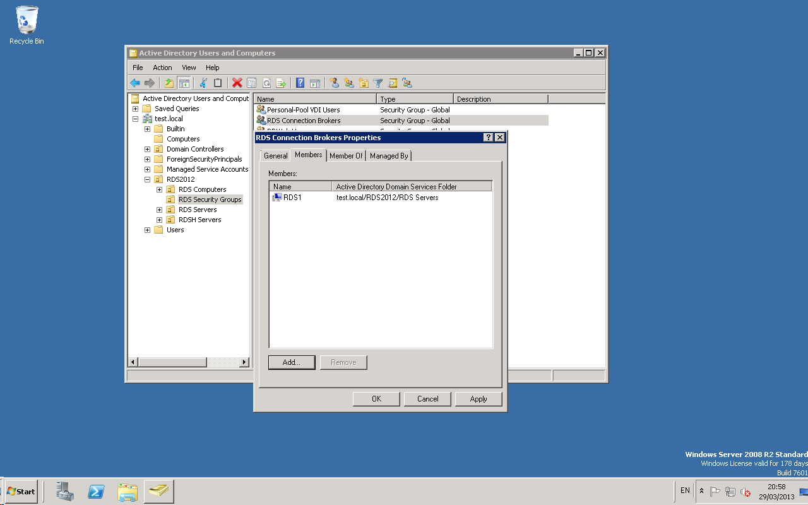Sort list by Type column header
Viewport: 808px width, 505px height.
pyautogui.click(x=415, y=99)
